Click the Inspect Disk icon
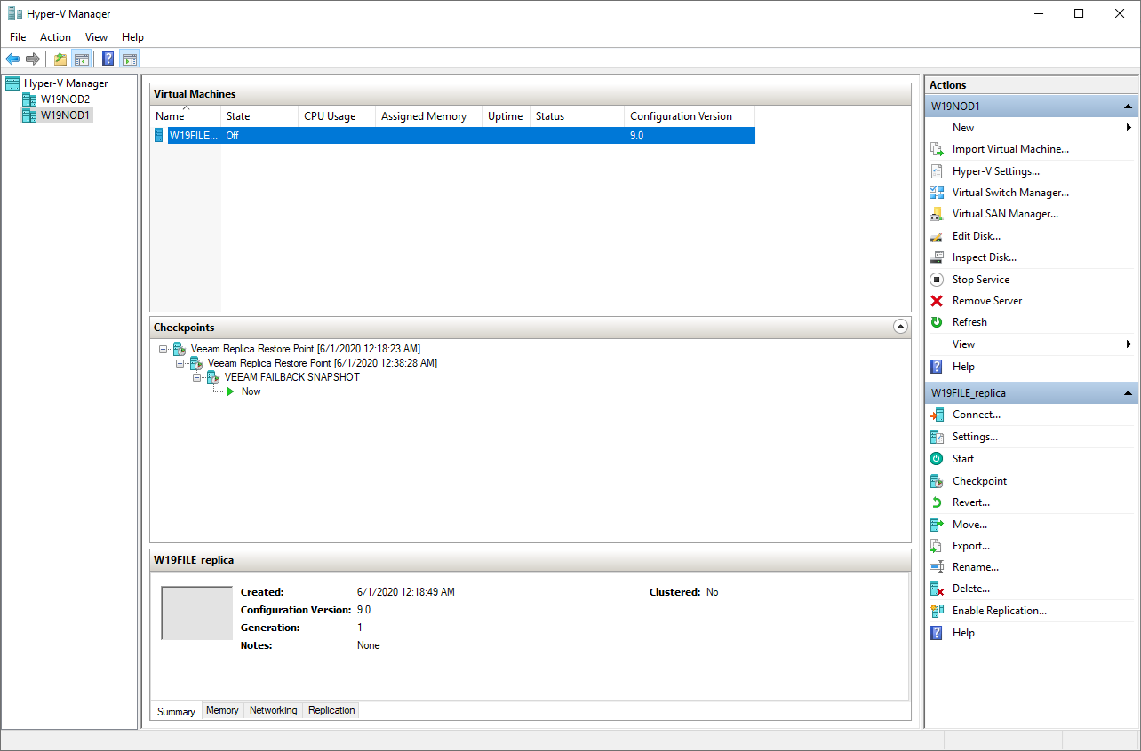This screenshot has height=751, width=1141. click(x=936, y=257)
